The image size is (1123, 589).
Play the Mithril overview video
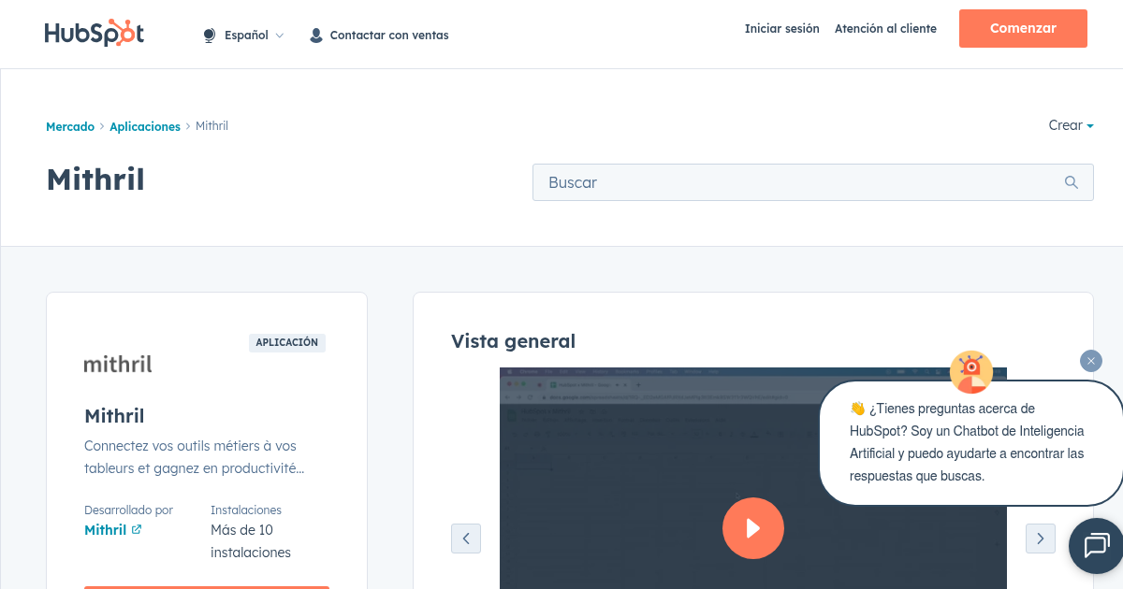[x=753, y=528]
